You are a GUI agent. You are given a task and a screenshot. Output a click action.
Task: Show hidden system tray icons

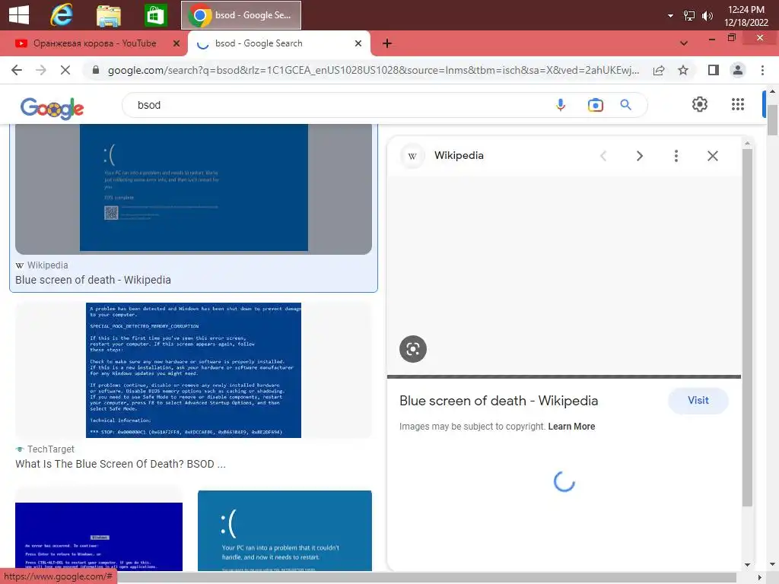670,16
